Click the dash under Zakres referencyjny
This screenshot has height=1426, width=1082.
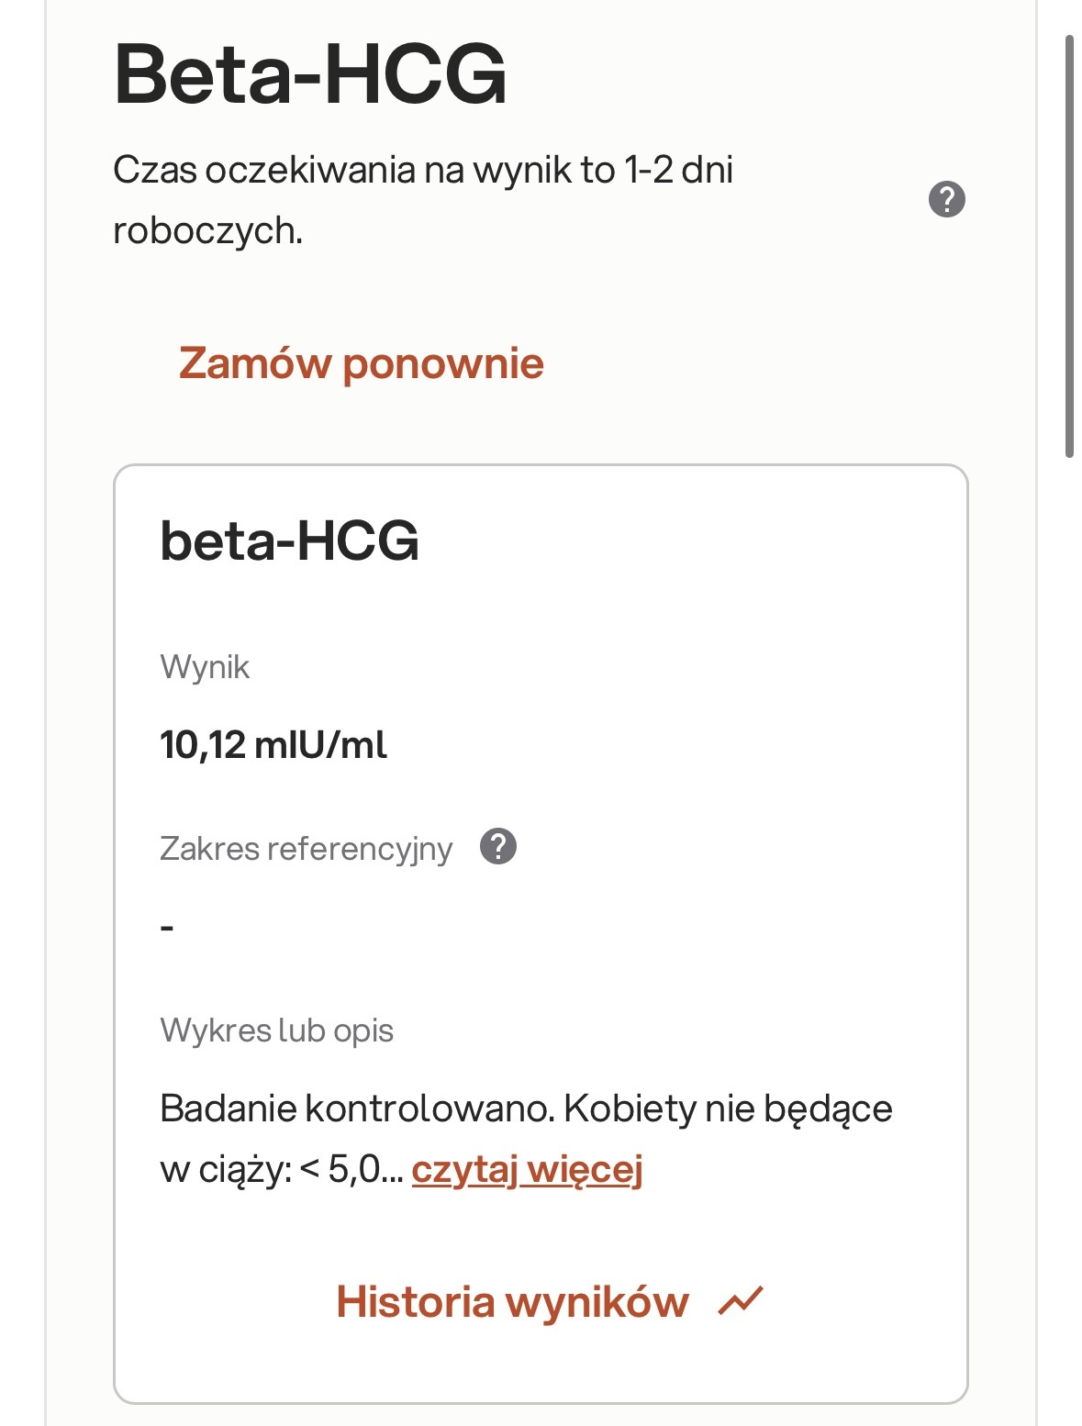(167, 928)
